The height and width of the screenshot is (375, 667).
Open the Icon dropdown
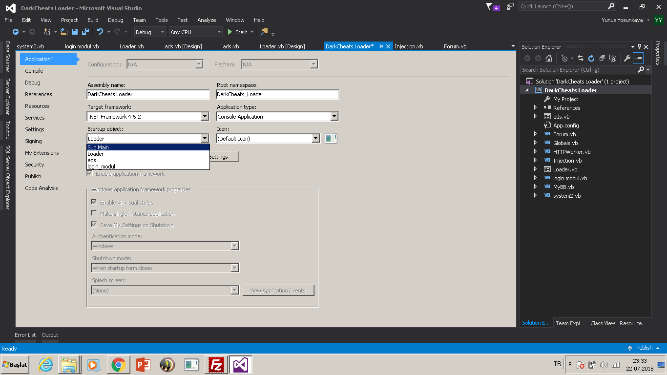316,139
